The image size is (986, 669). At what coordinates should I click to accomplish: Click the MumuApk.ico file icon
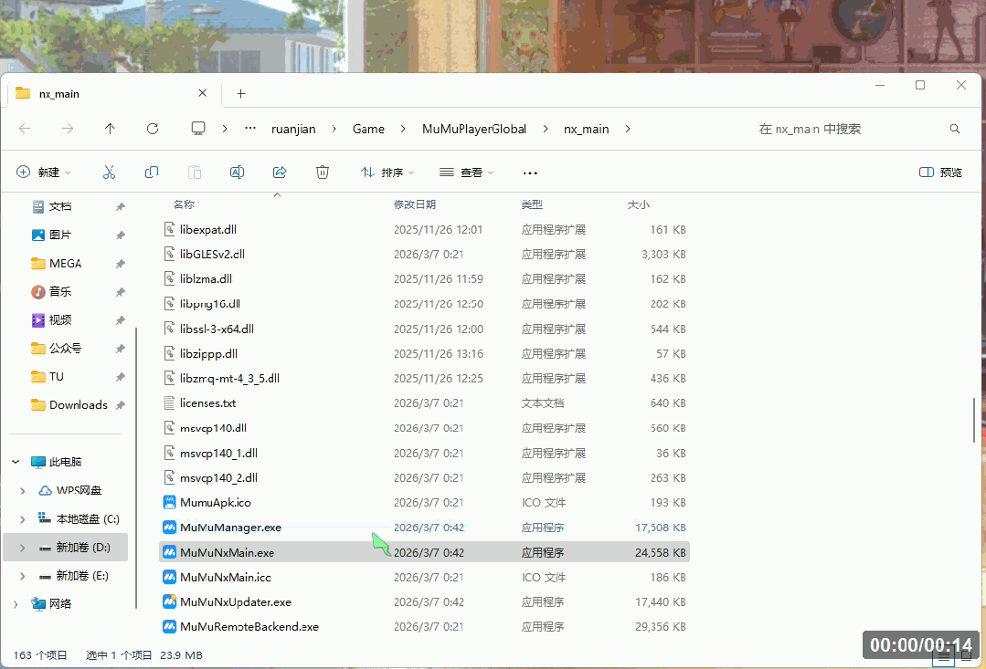coord(169,503)
